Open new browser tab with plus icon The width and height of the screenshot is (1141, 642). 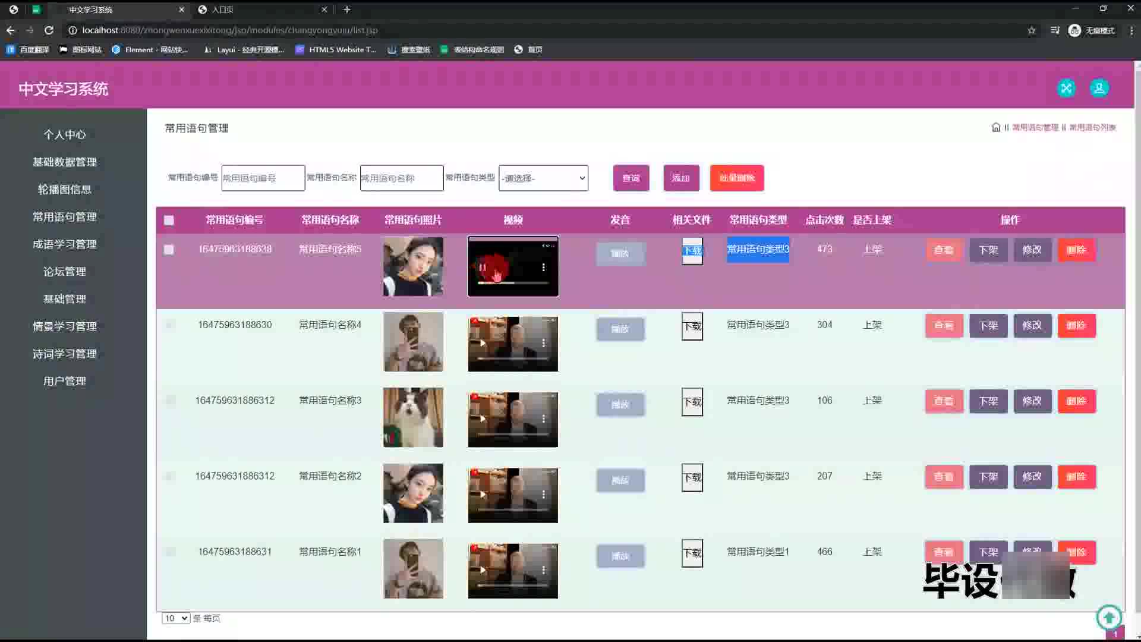pos(347,10)
